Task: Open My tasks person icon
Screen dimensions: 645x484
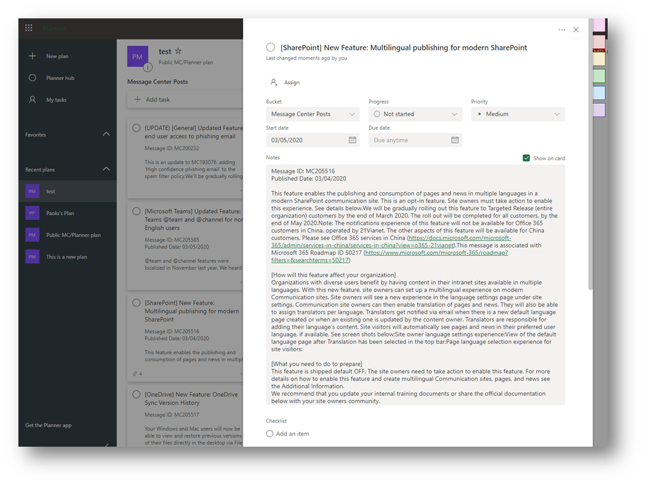Action: 33,99
